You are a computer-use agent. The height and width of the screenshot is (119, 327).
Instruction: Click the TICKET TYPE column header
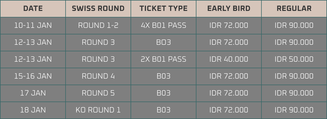coord(163,8)
